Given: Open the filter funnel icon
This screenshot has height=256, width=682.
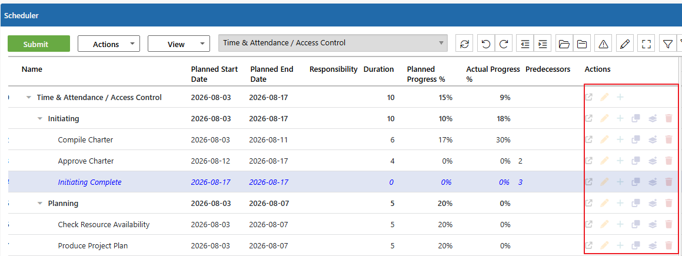Looking at the screenshot, I should [x=668, y=44].
